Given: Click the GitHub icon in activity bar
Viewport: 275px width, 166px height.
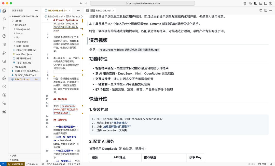Looking at the screenshot, I should click(4, 112).
